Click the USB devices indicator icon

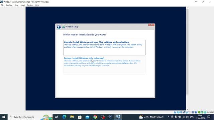pyautogui.click(x=187, y=112)
